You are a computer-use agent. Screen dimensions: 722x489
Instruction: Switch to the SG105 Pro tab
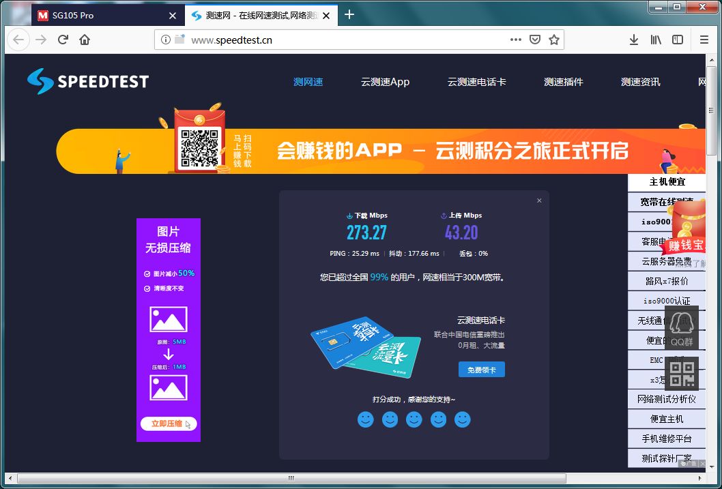coord(107,16)
